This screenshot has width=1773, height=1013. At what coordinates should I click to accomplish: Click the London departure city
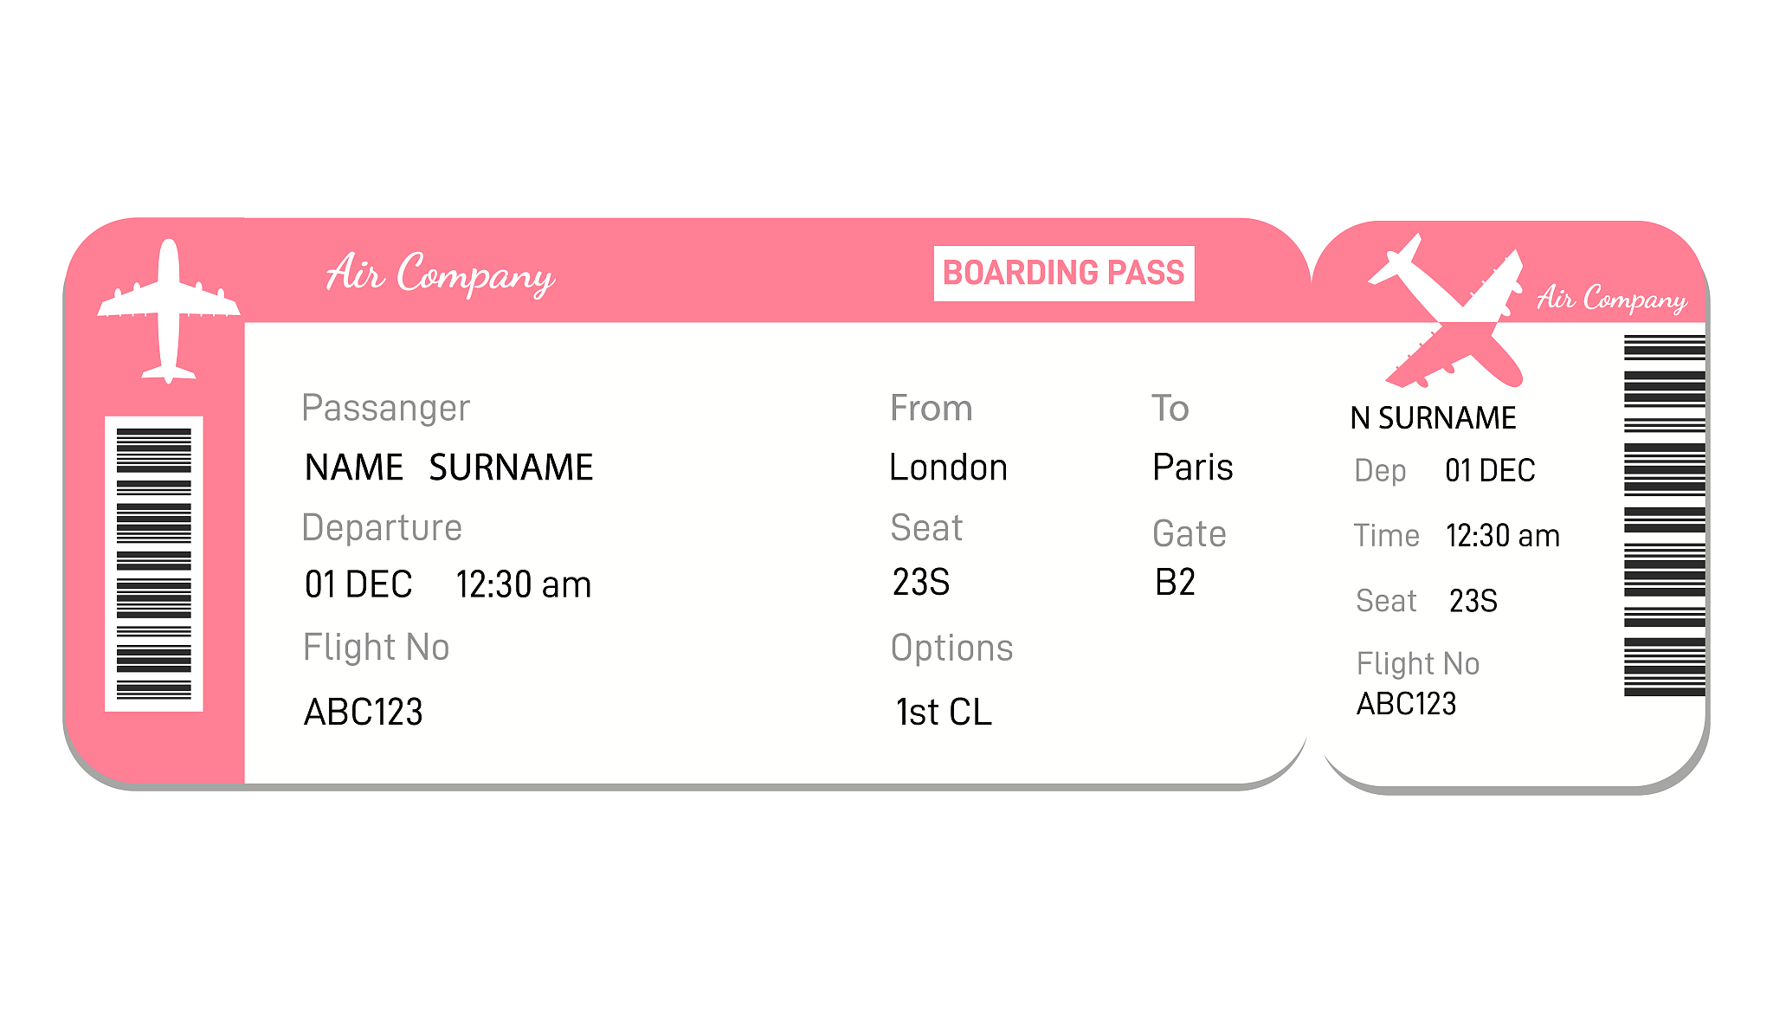(x=948, y=468)
